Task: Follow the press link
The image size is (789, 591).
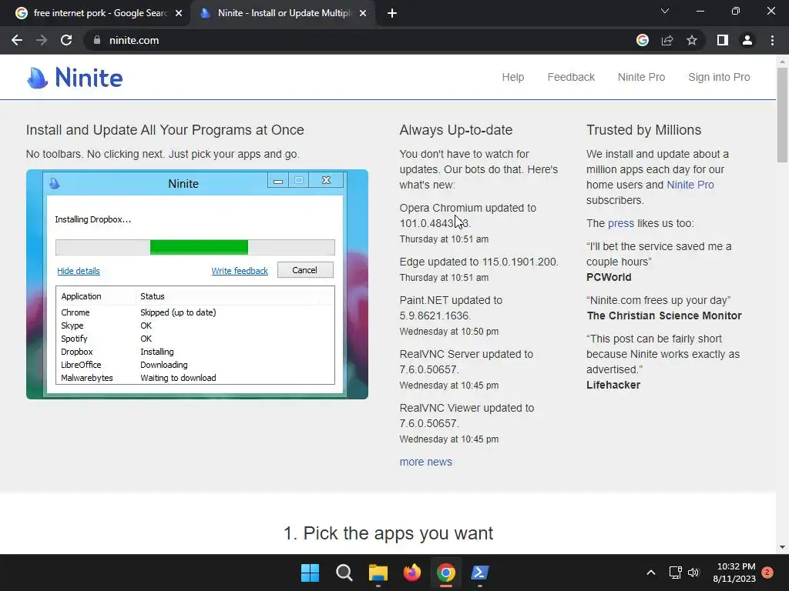Action: tap(621, 223)
